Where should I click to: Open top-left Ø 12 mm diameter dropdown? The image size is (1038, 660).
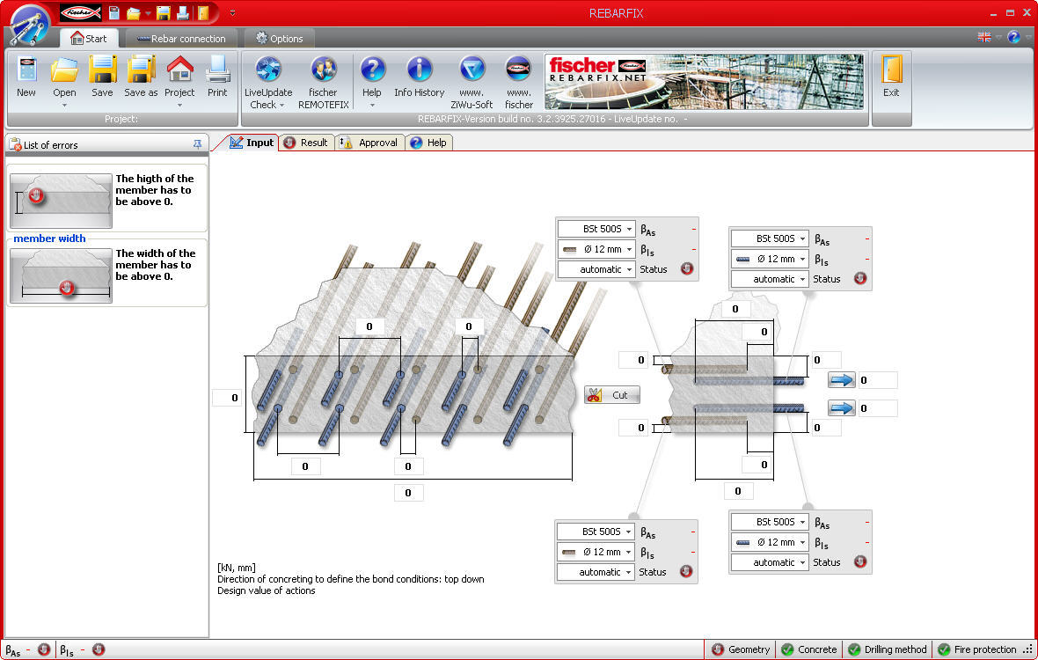tap(596, 249)
